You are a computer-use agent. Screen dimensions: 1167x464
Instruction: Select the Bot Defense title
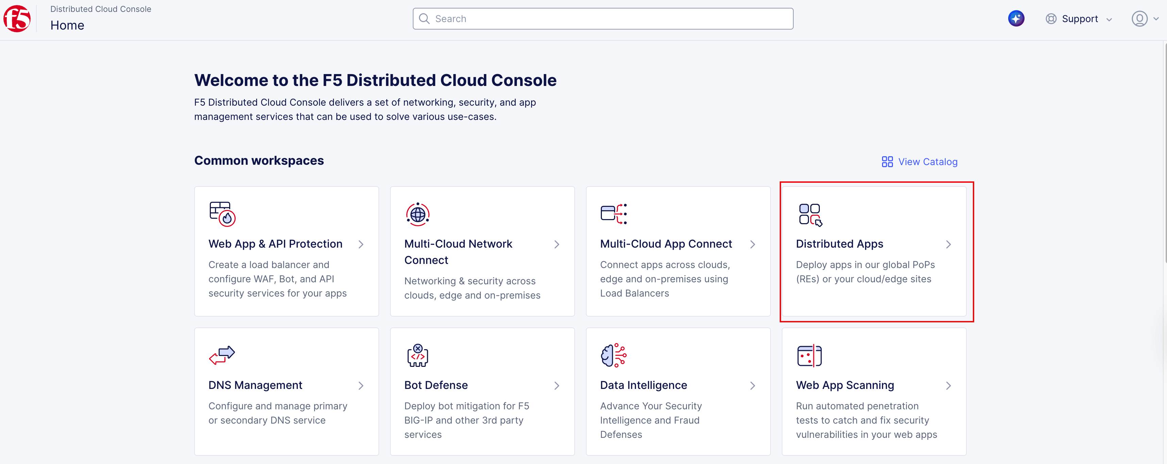coord(436,385)
